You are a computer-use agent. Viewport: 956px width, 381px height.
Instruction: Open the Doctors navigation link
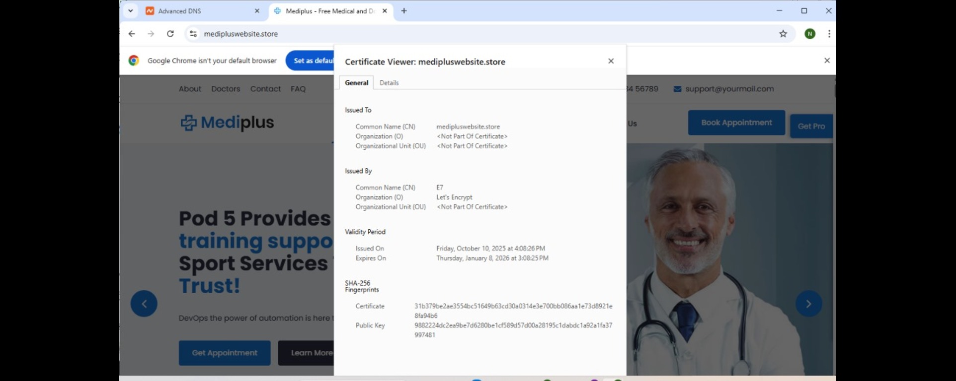pyautogui.click(x=226, y=89)
